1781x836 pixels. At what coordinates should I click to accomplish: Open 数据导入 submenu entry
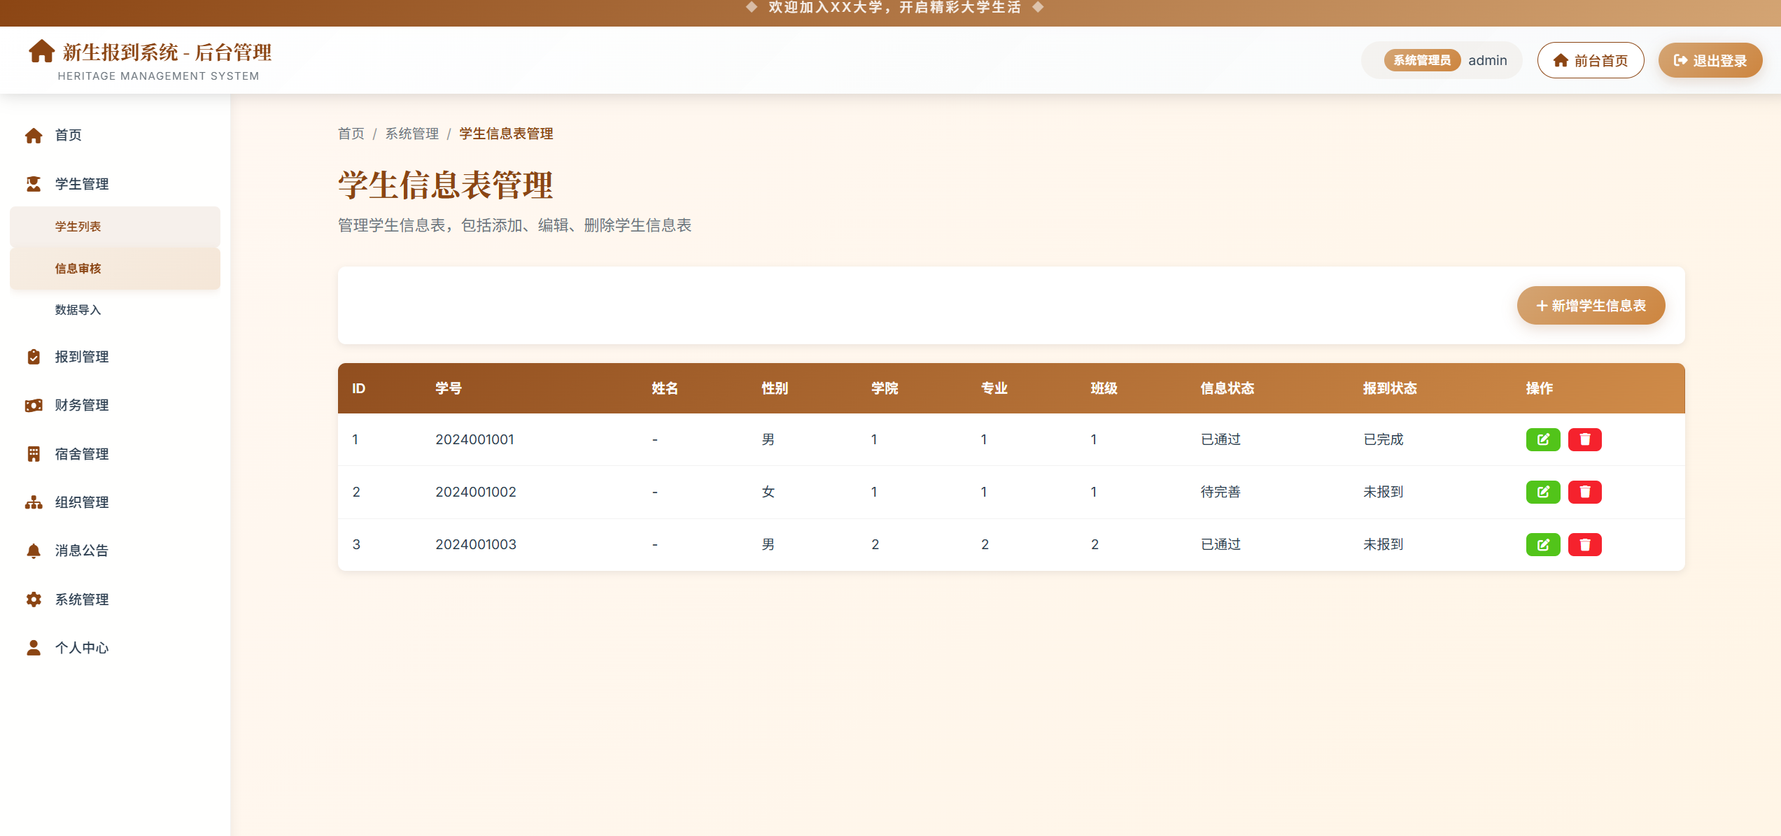click(x=78, y=310)
